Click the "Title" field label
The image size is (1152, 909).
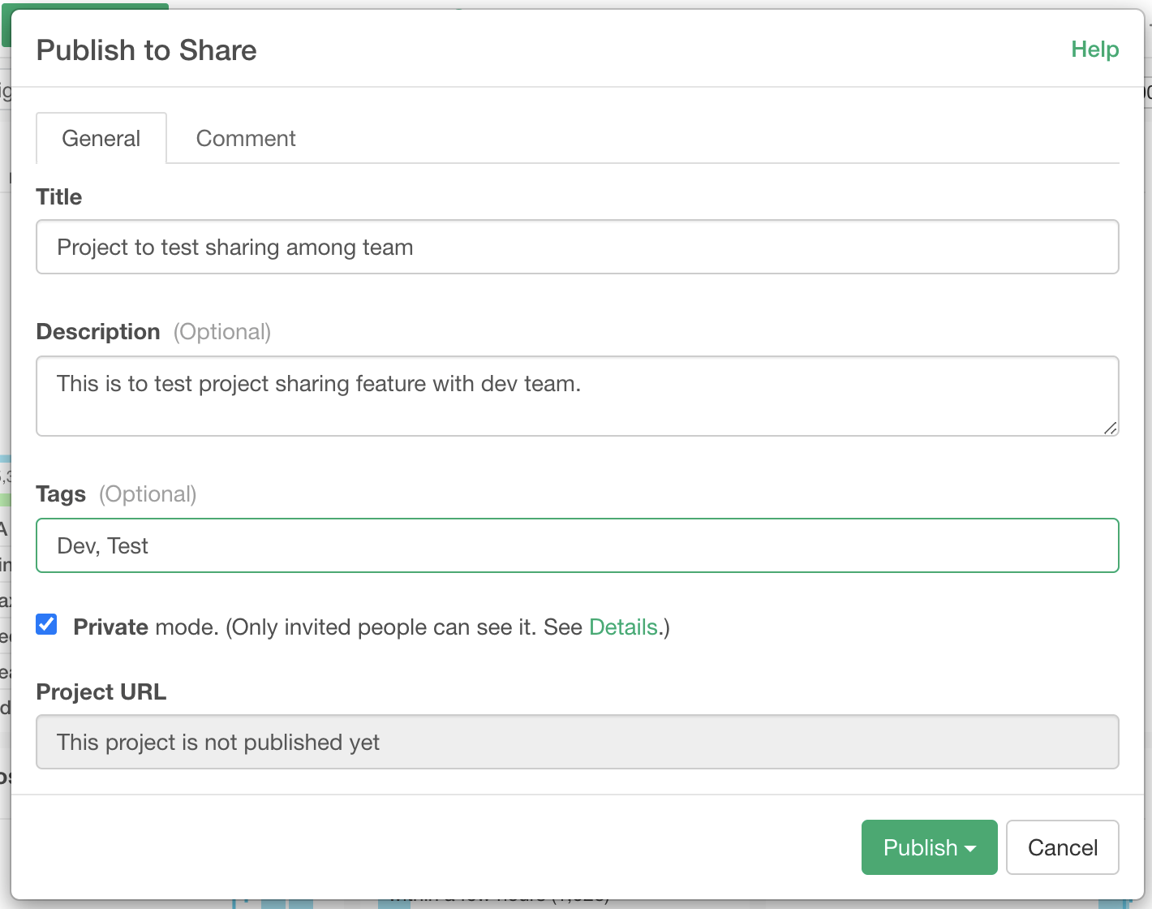(59, 197)
